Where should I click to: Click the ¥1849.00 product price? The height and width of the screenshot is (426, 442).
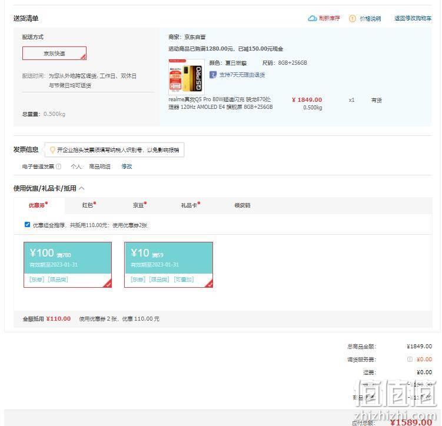(307, 100)
